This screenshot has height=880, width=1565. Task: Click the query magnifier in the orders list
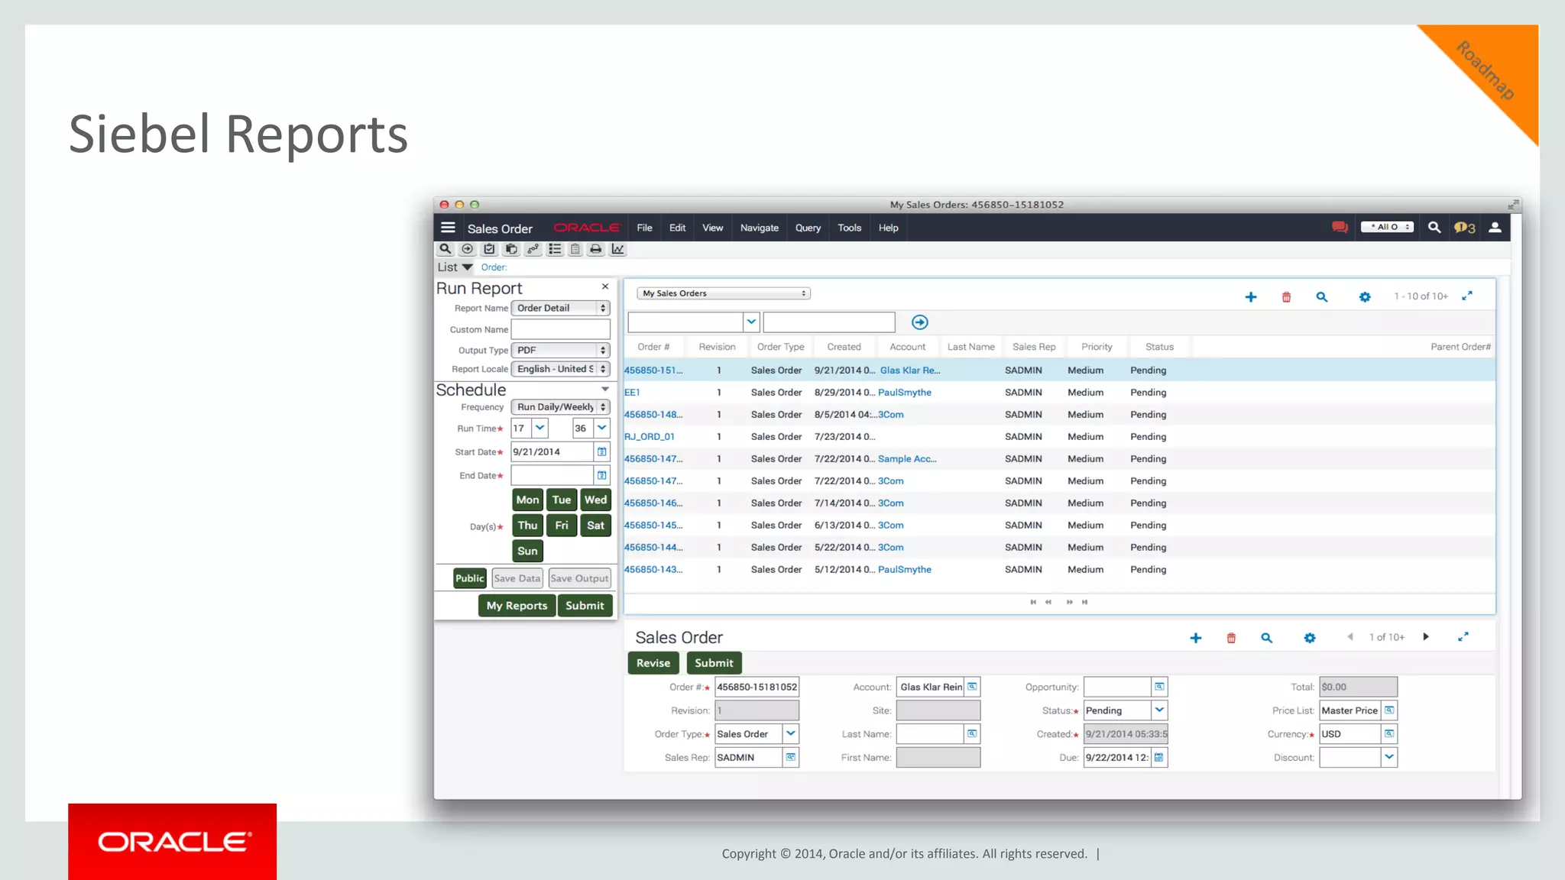(x=1321, y=297)
